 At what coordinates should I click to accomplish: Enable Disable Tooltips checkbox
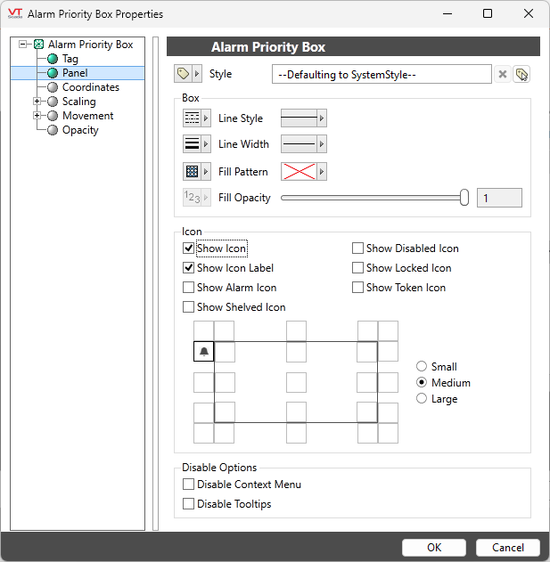point(188,504)
